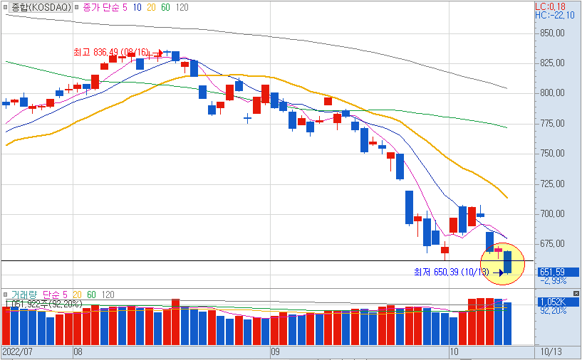
Task: Click the volume 120-period MA label
Action: (108, 295)
